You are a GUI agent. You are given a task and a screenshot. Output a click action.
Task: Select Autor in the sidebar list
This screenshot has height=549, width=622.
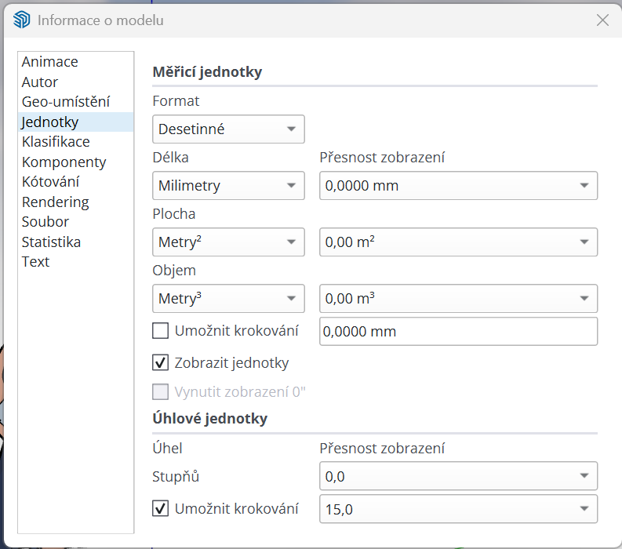tap(40, 82)
